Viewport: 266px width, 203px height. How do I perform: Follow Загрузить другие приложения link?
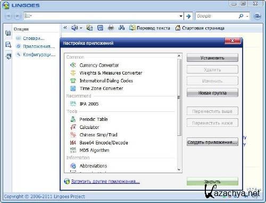[x=105, y=181]
